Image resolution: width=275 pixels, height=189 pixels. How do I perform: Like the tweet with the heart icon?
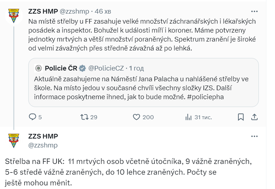tap(136, 117)
